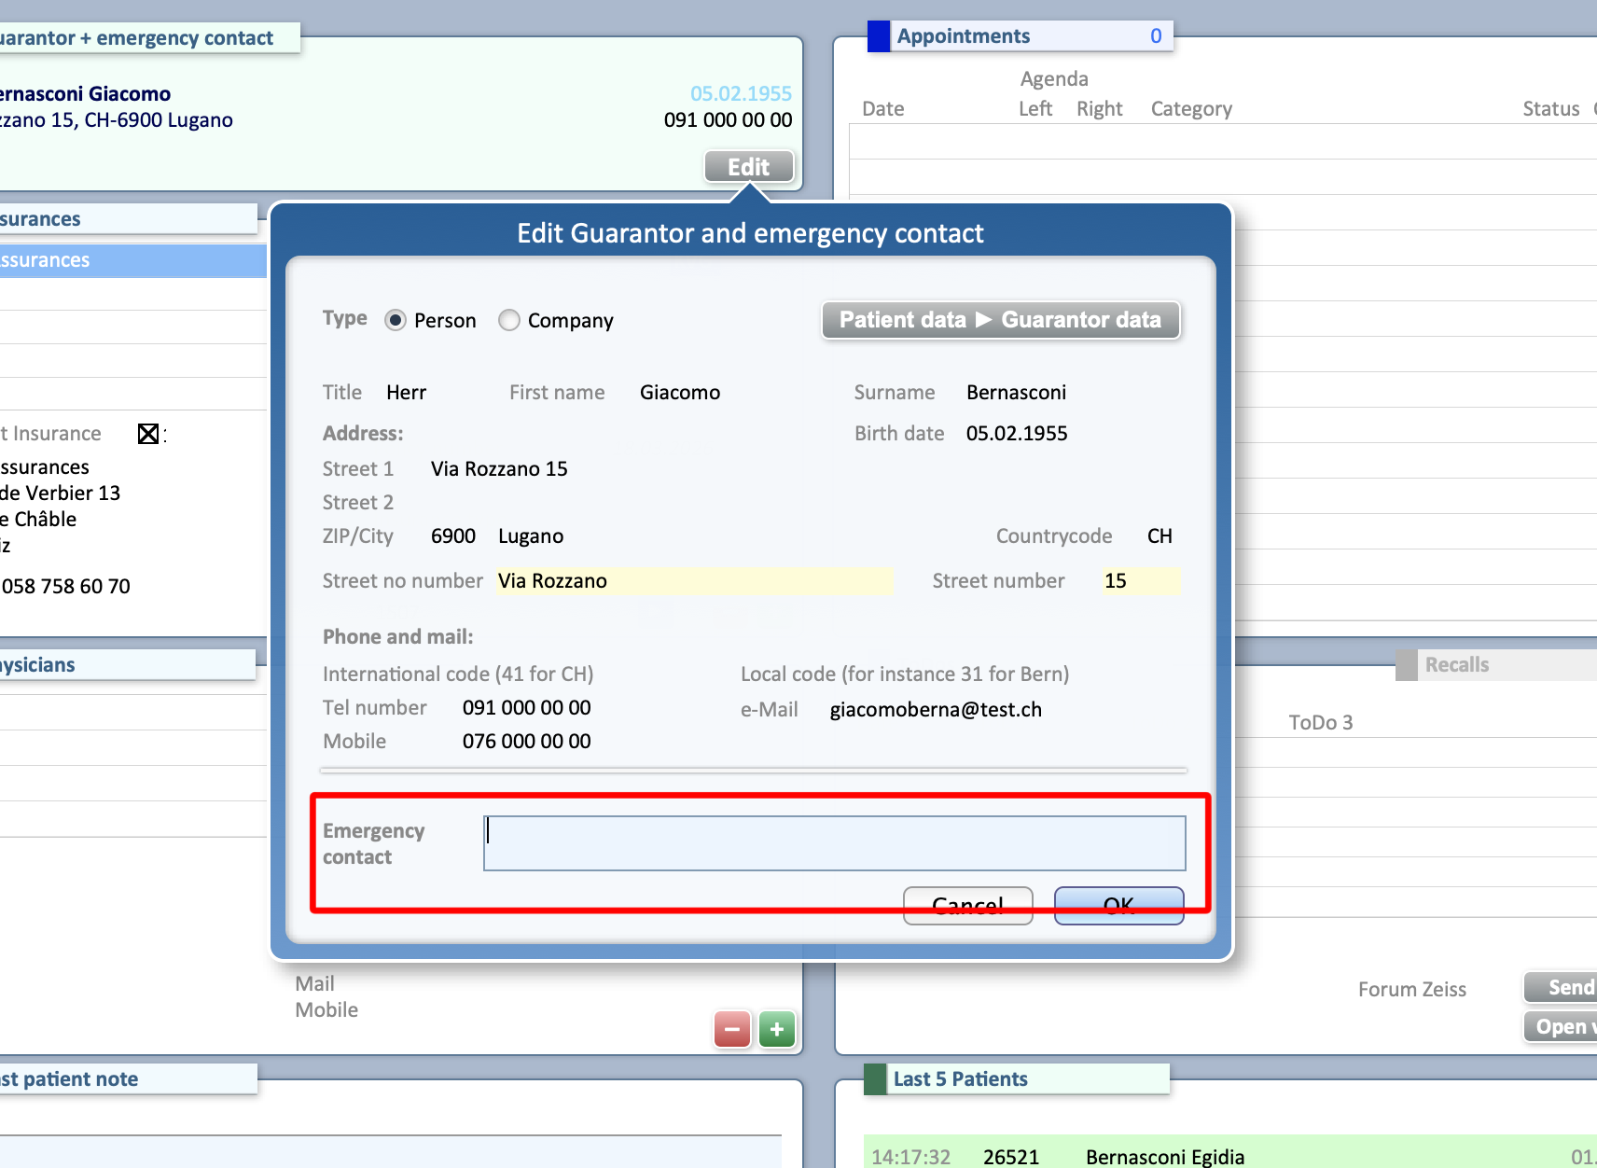Click the red minus remove button
The width and height of the screenshot is (1597, 1168).
pyautogui.click(x=732, y=1030)
